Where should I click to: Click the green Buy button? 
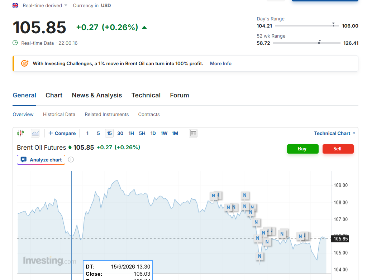pos(302,149)
